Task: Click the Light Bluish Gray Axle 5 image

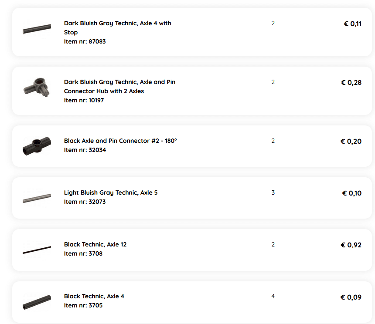Action: (x=37, y=199)
